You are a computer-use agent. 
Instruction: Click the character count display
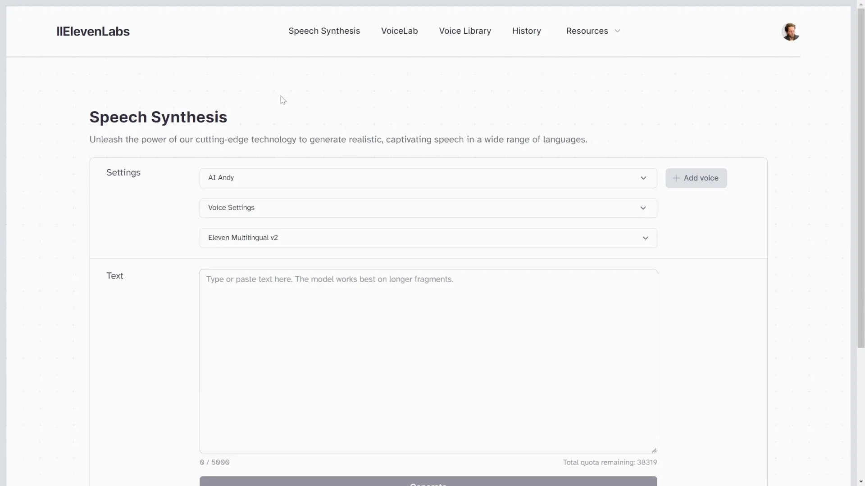coord(214,462)
